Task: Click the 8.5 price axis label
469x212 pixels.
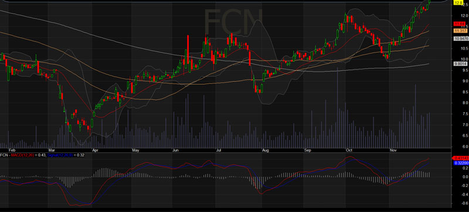Action: tap(465, 92)
